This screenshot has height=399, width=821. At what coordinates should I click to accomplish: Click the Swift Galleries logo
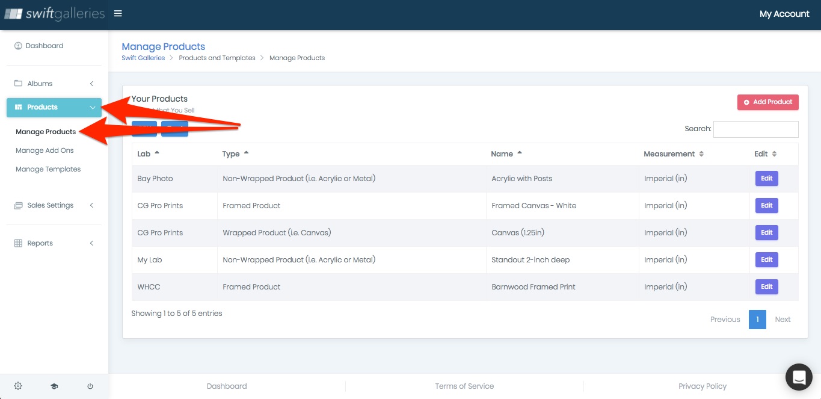(x=55, y=13)
